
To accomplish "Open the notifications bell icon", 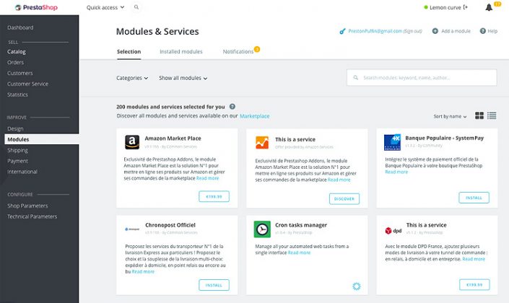I will (489, 7).
